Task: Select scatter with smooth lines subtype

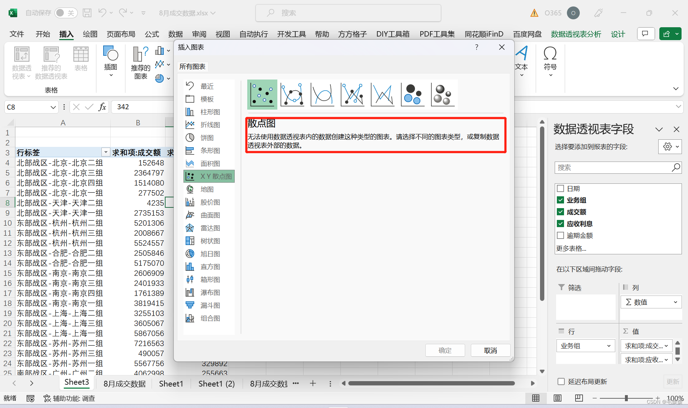Action: (322, 95)
